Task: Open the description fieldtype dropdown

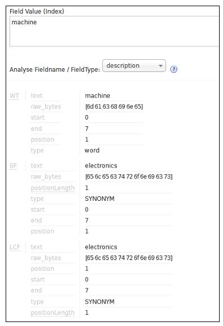Action: point(134,65)
